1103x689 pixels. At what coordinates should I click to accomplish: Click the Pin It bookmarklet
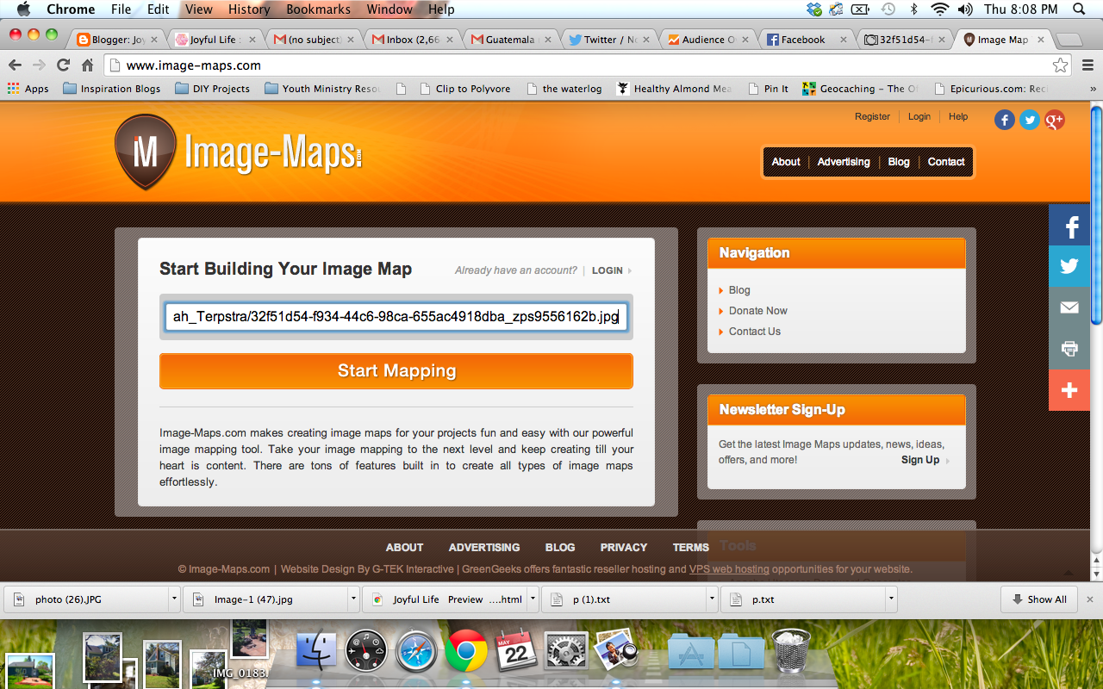[768, 89]
